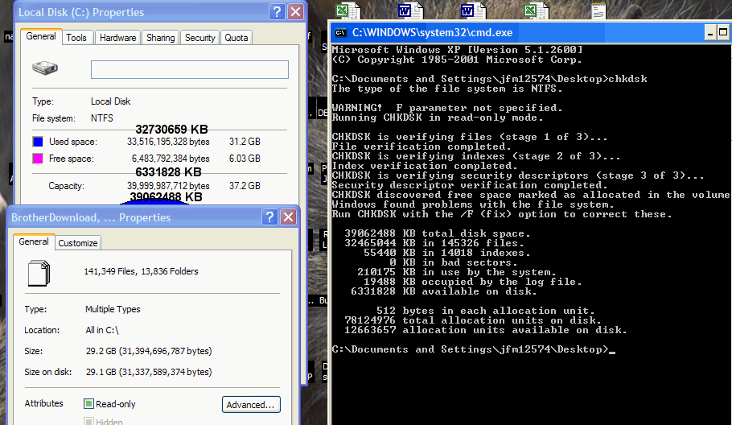Toggle the Hidden attribute checkbox
732x425 pixels.
[89, 422]
